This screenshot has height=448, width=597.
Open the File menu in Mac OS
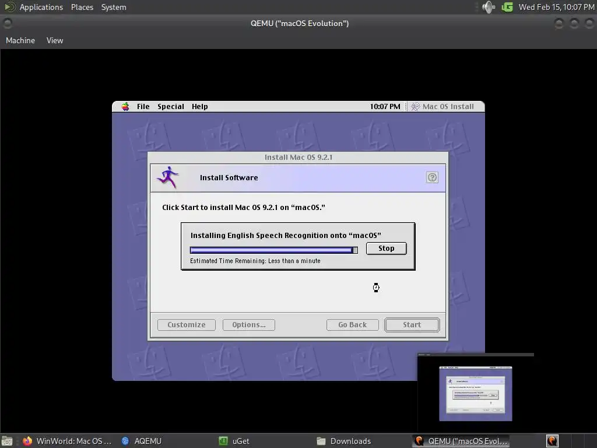pyautogui.click(x=143, y=107)
